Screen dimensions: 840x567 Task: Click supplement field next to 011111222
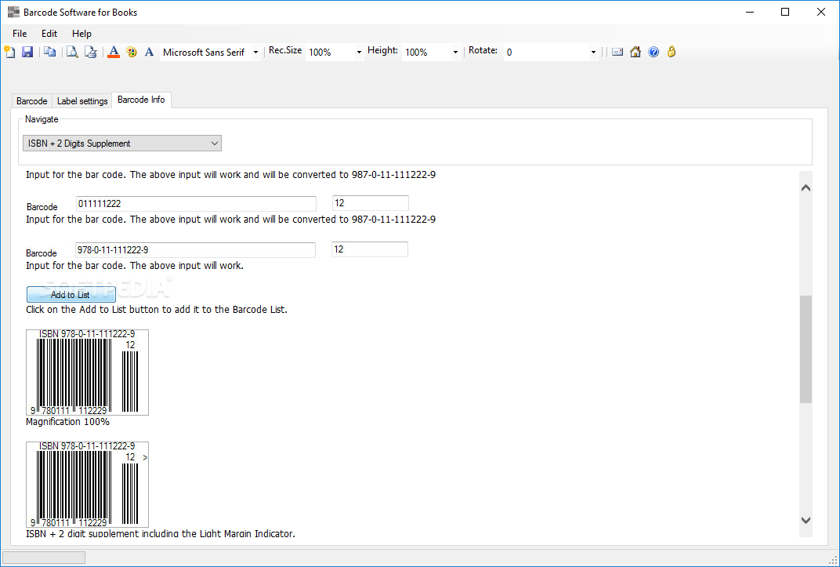(371, 203)
